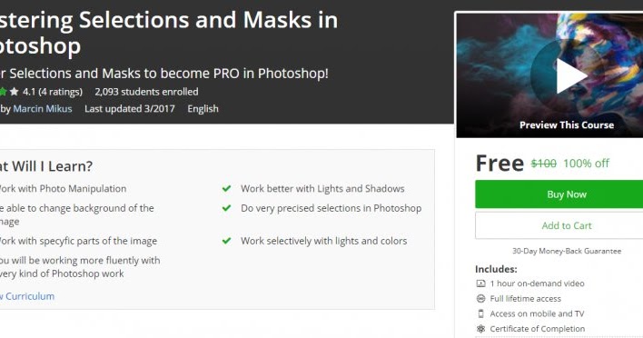Click checkmark beside Do very precised selections
643x338 pixels.
tap(226, 208)
